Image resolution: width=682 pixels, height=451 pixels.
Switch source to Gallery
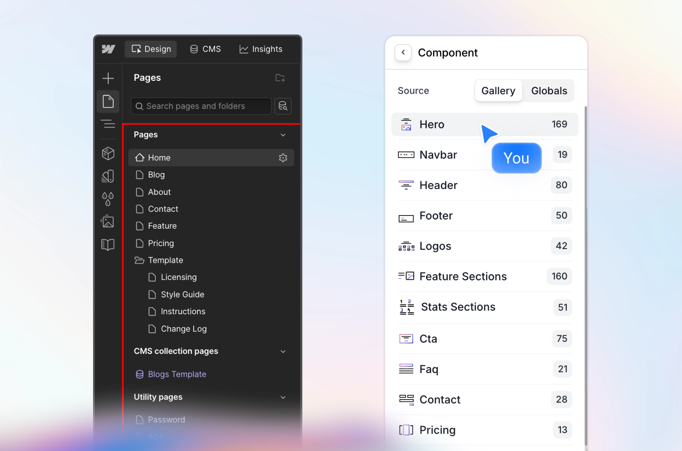[x=498, y=91]
